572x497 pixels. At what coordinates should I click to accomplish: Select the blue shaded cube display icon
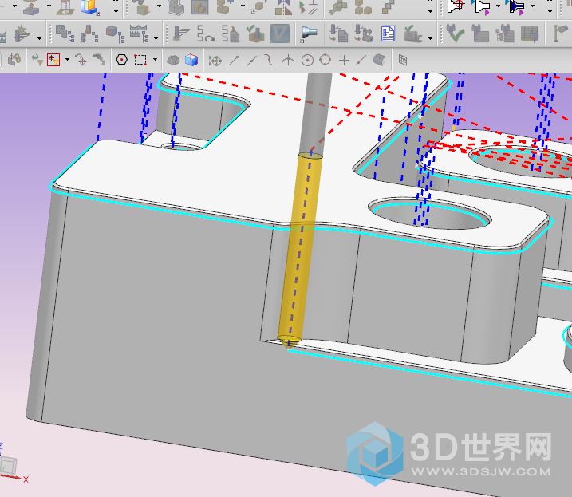click(191, 60)
